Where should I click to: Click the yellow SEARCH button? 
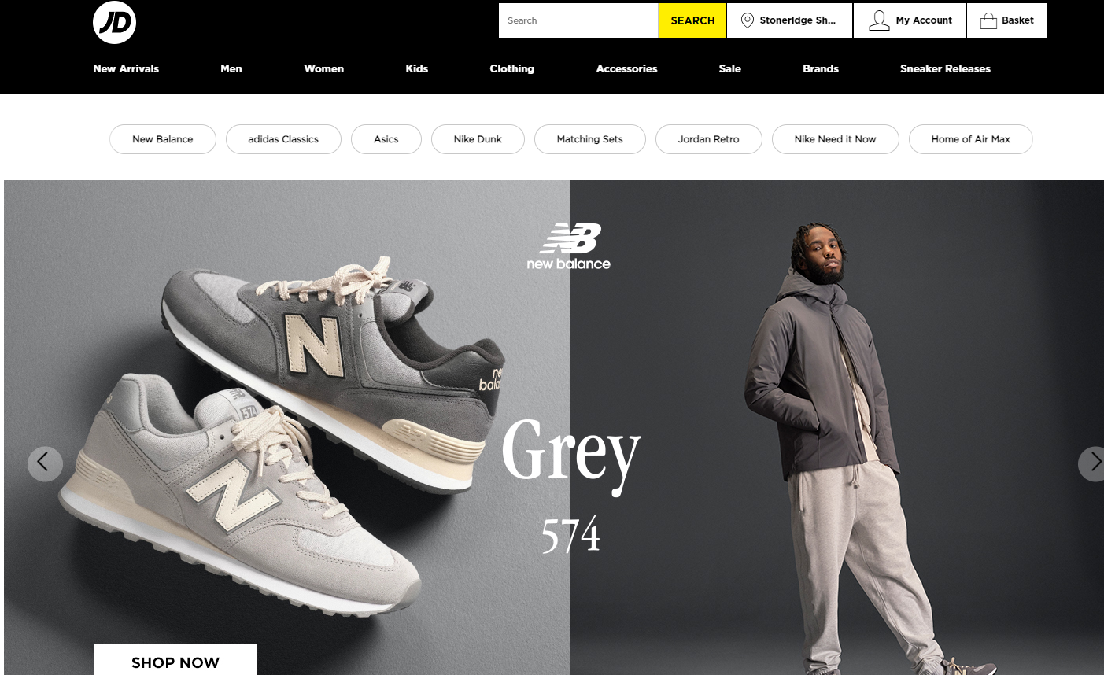pos(692,20)
